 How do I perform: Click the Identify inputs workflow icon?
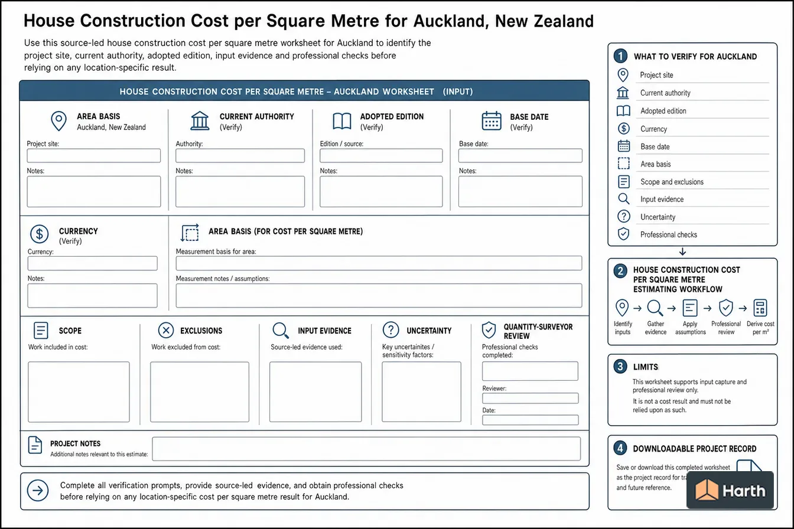point(622,308)
